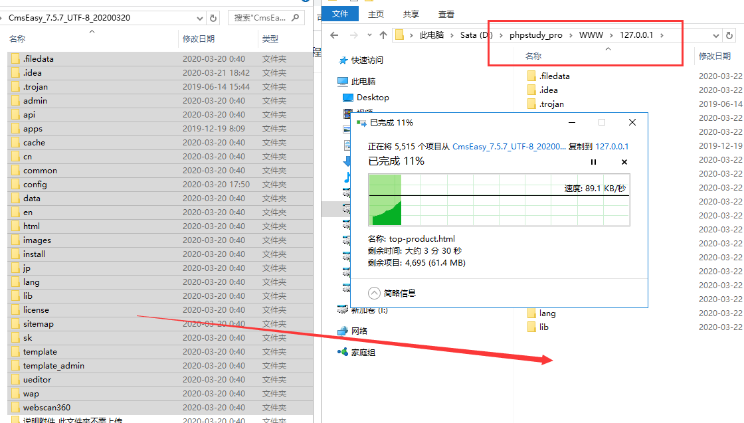
Task: Click inside the CmsEasy search box
Action: click(259, 17)
